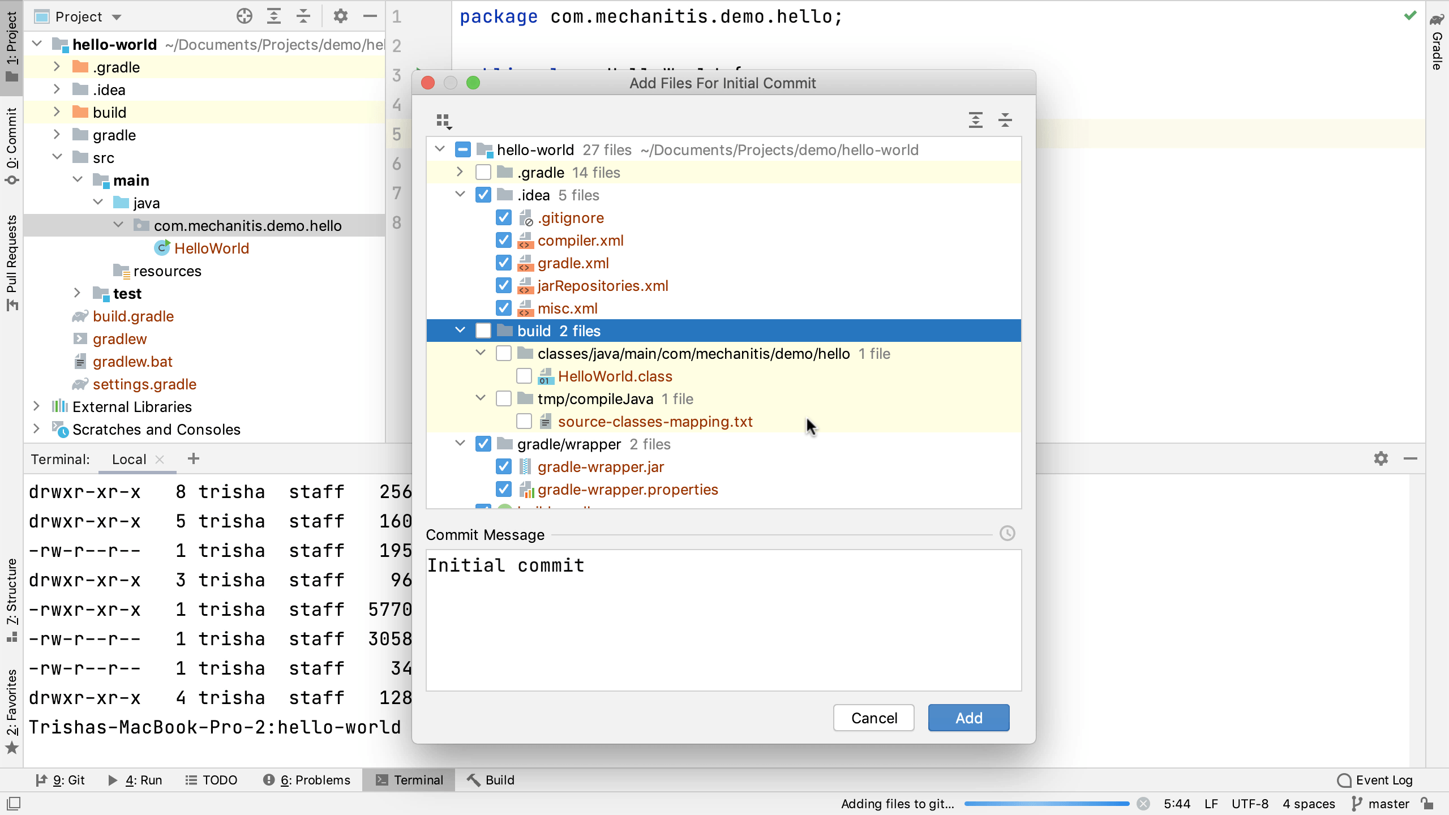The width and height of the screenshot is (1449, 815).
Task: Add a new Terminal session with plus icon
Action: (193, 458)
